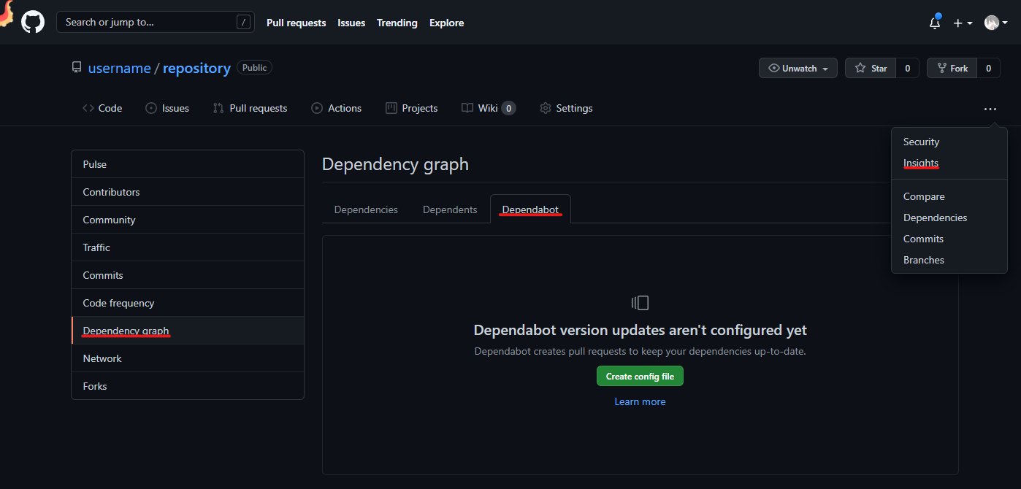The image size is (1021, 489).
Task: Open Commits in the Insights sidebar
Action: 188,275
